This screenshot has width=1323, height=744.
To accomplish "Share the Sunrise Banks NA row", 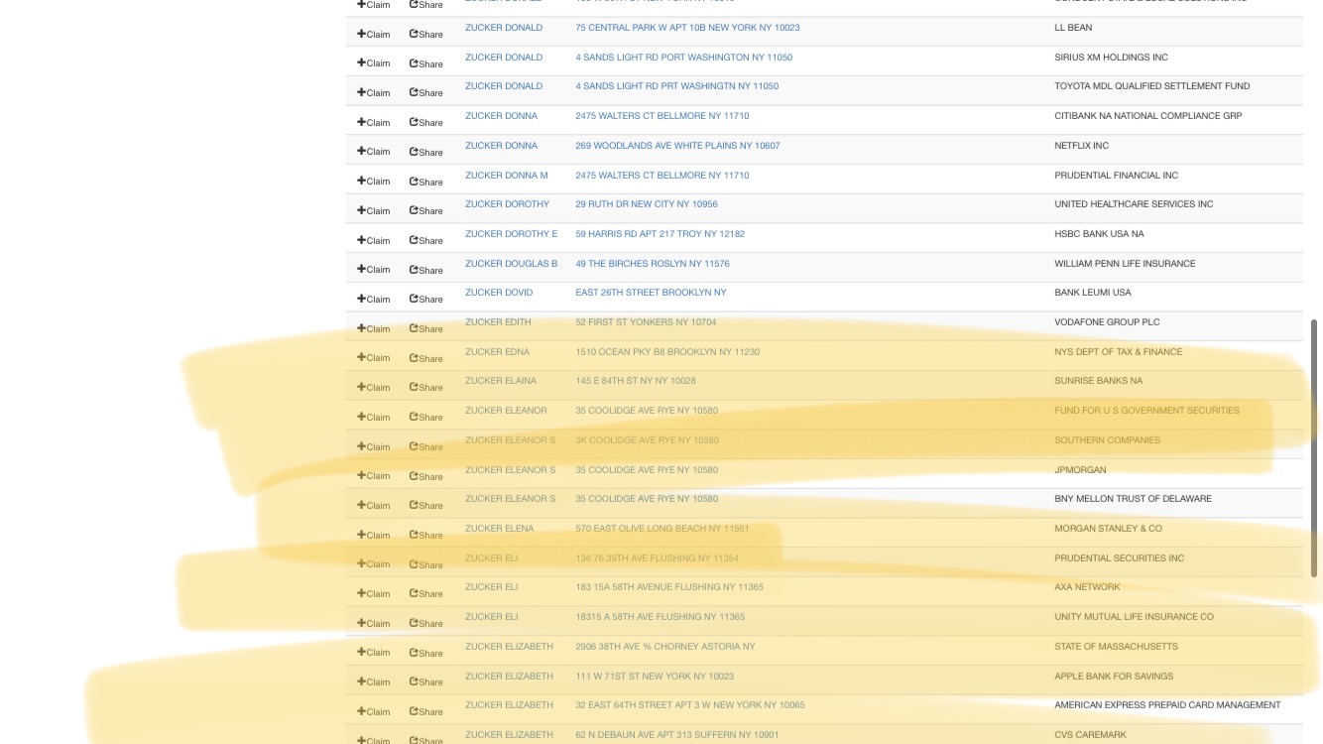I will pos(426,387).
